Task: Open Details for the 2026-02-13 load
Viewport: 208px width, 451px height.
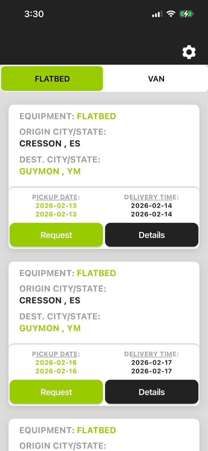Action: (x=151, y=235)
